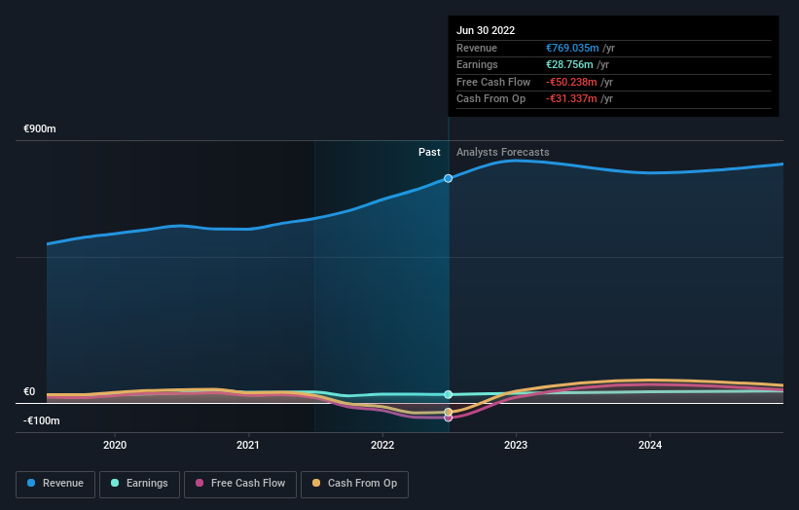This screenshot has height=510, width=799.
Task: Click the 2022 x-axis label
Action: (382, 445)
